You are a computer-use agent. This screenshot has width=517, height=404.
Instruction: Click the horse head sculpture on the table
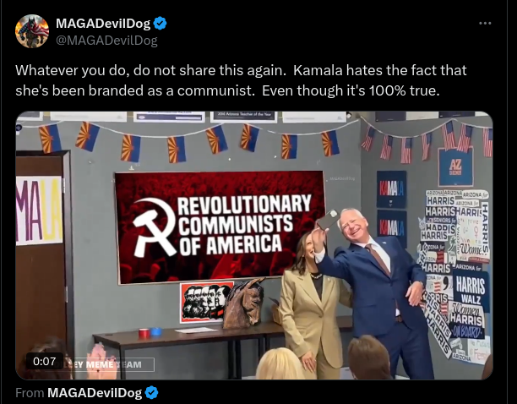(244, 303)
